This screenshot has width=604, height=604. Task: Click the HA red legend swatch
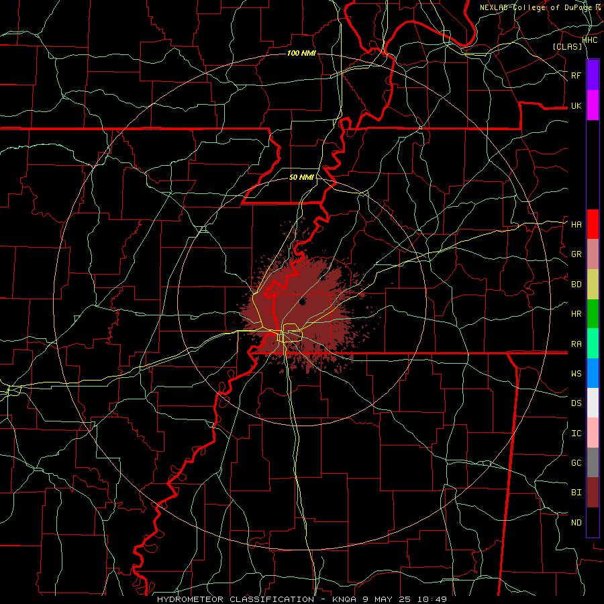pyautogui.click(x=593, y=224)
